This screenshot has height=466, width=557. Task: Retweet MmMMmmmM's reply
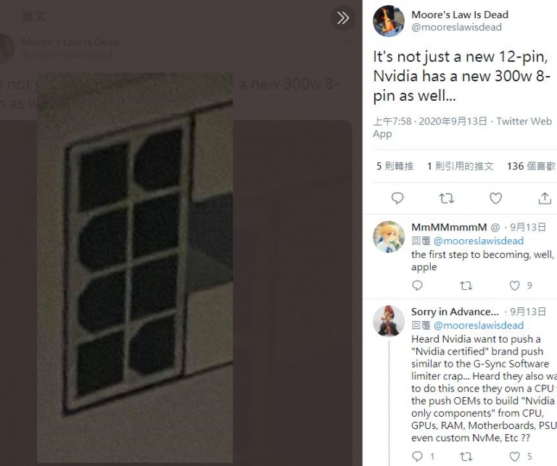466,286
